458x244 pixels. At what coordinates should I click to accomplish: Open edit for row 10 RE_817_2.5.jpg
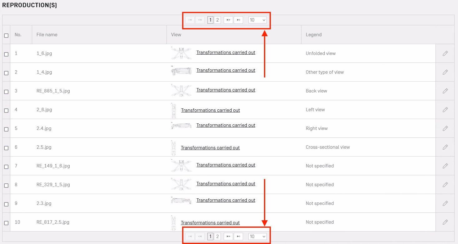point(445,222)
